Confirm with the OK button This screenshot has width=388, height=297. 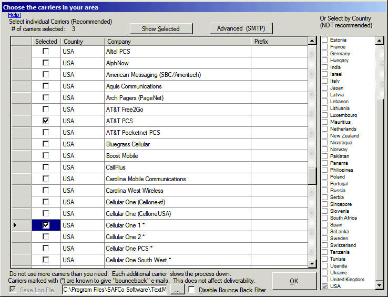coord(294,281)
